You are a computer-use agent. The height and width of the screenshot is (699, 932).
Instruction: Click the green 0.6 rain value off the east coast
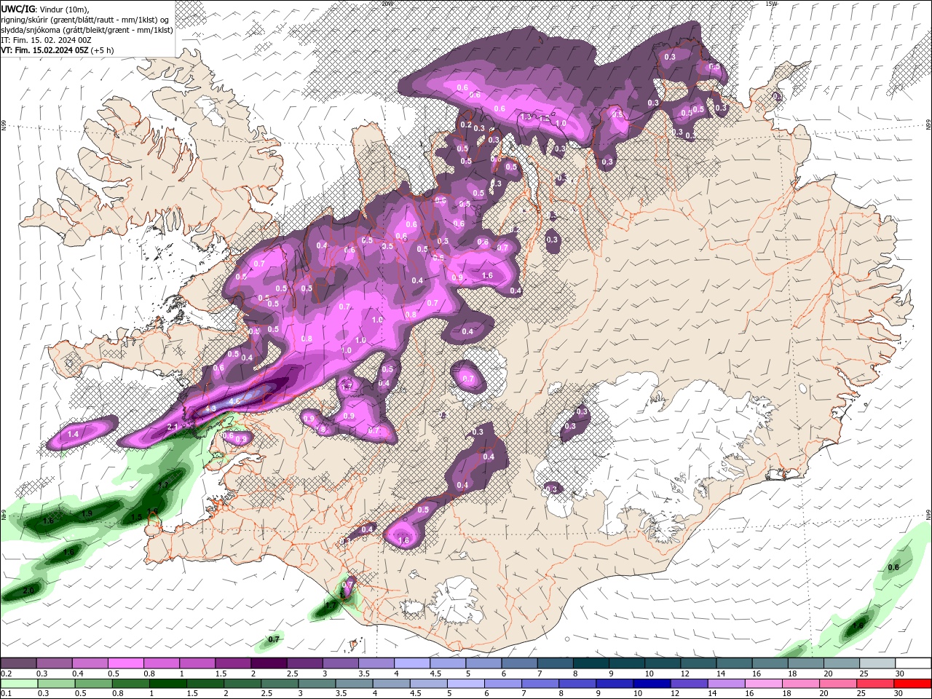tap(894, 567)
